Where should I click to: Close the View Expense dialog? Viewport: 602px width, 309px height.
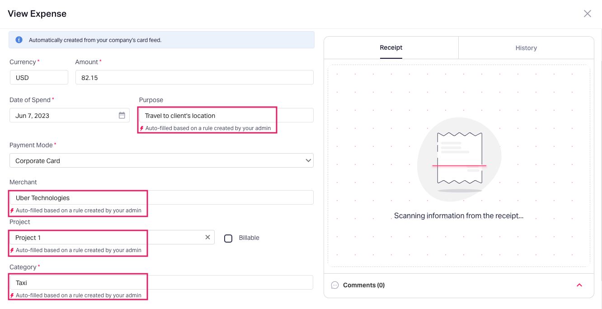tap(587, 14)
